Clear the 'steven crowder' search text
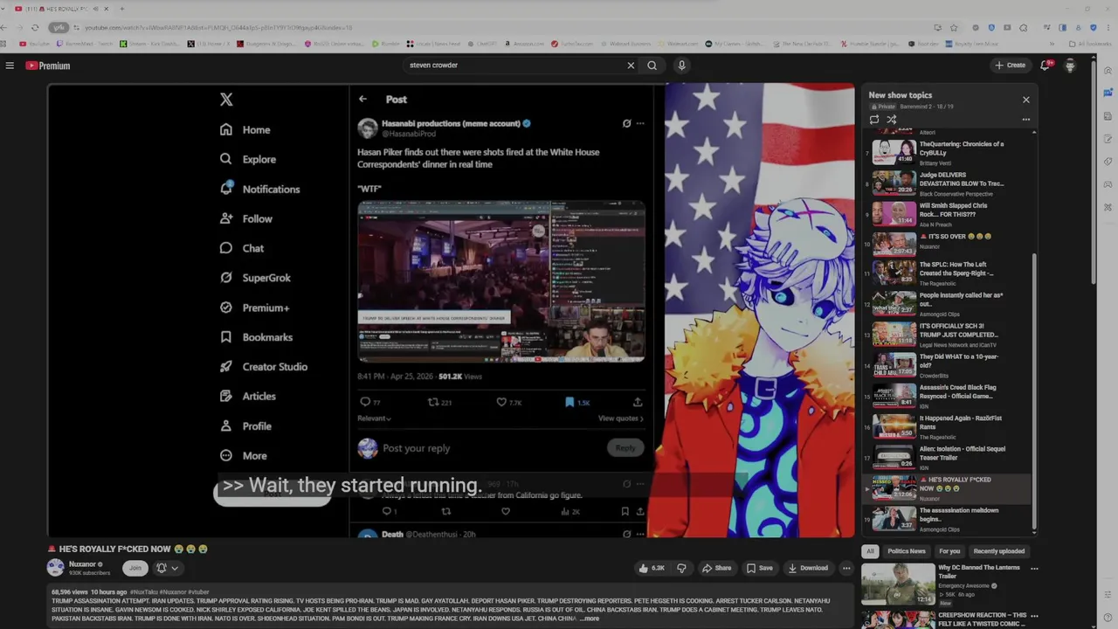Screen dimensions: 1118x629 tap(631, 66)
